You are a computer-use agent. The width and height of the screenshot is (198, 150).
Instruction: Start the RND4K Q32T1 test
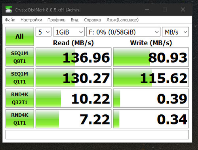click(x=20, y=98)
